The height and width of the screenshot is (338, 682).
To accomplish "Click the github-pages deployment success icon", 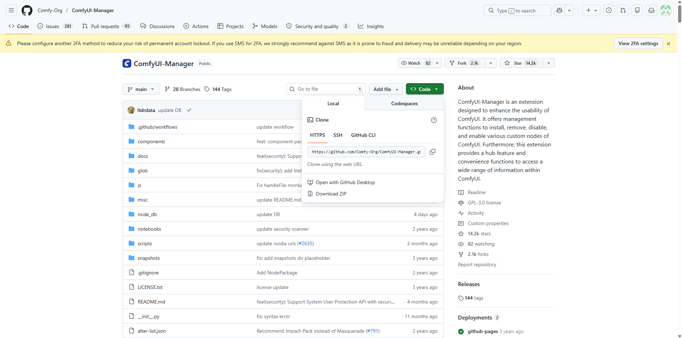I will [461, 332].
